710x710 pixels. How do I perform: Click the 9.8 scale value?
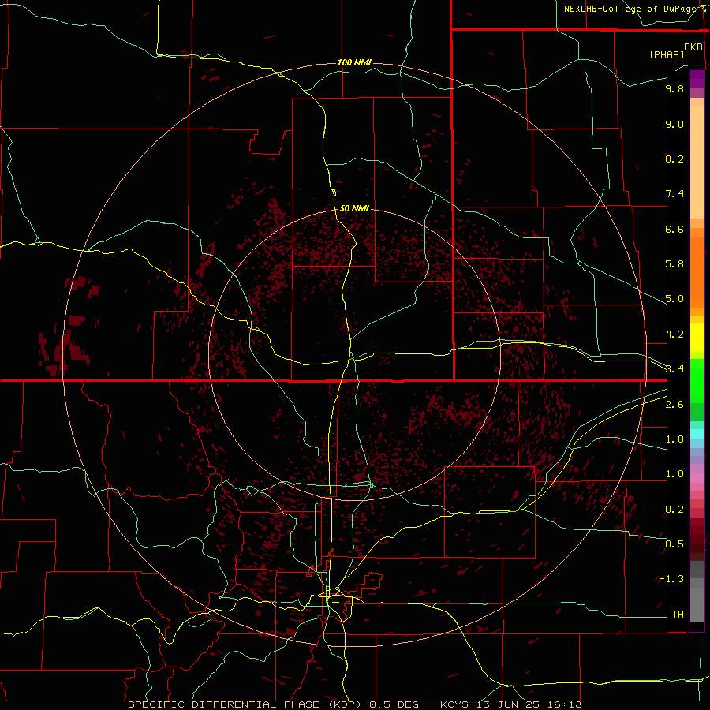(x=674, y=88)
